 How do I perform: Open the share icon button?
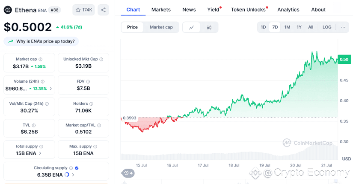(104, 10)
